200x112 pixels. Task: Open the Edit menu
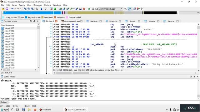click(x=8, y=5)
